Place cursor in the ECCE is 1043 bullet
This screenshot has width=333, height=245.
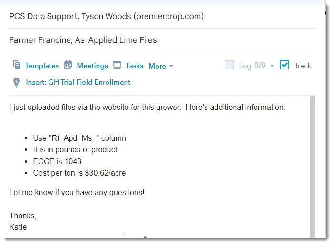(57, 161)
